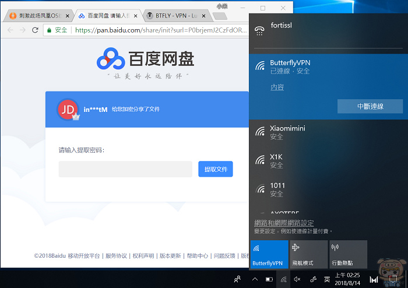Click the 1011 Wi-Fi signal icon
Image resolution: width=408 pixels, height=288 pixels.
tap(260, 188)
